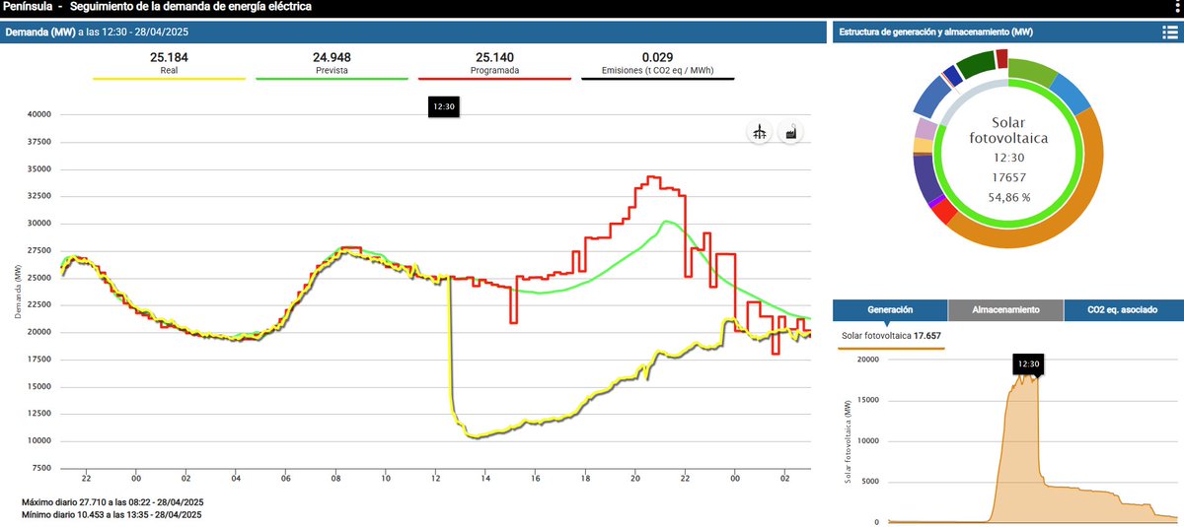Image resolution: width=1184 pixels, height=527 pixels.
Task: Click the Máximo diario 27.710 text
Action: point(111,502)
